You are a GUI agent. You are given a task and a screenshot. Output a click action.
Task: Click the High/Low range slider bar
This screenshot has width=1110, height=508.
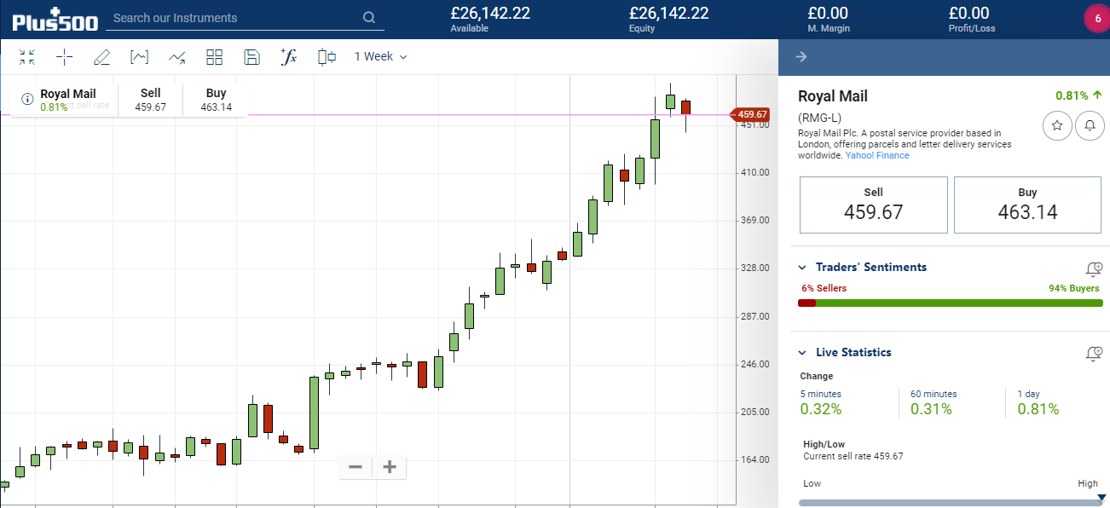tap(950, 503)
